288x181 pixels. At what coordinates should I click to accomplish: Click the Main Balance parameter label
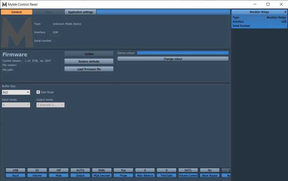click(x=145, y=176)
